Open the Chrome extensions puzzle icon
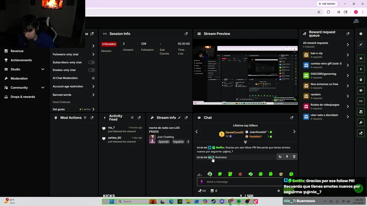The image size is (367, 206). (x=328, y=12)
